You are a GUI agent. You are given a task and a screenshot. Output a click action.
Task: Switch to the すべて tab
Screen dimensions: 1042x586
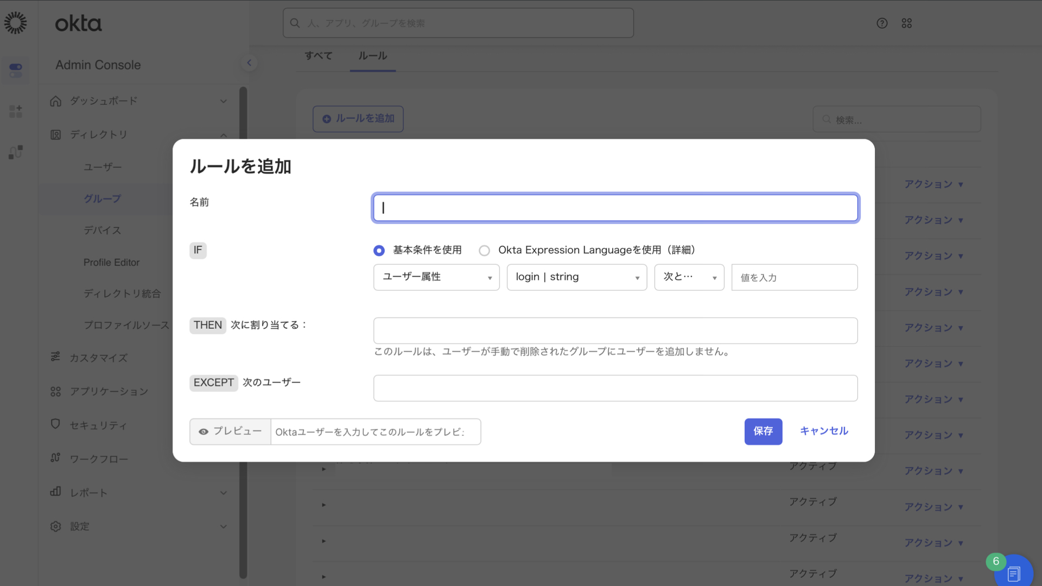(x=318, y=56)
